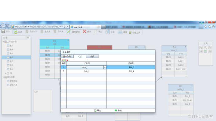Select the 关联 tab in dialog
Image resolution: width=216 pixels, height=121 pixels.
pyautogui.click(x=80, y=57)
